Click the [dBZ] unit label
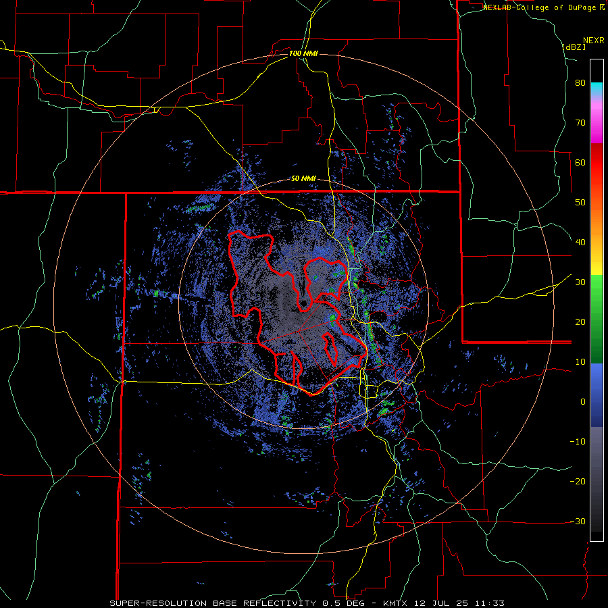Viewport: 608px width, 608px height. 574,47
